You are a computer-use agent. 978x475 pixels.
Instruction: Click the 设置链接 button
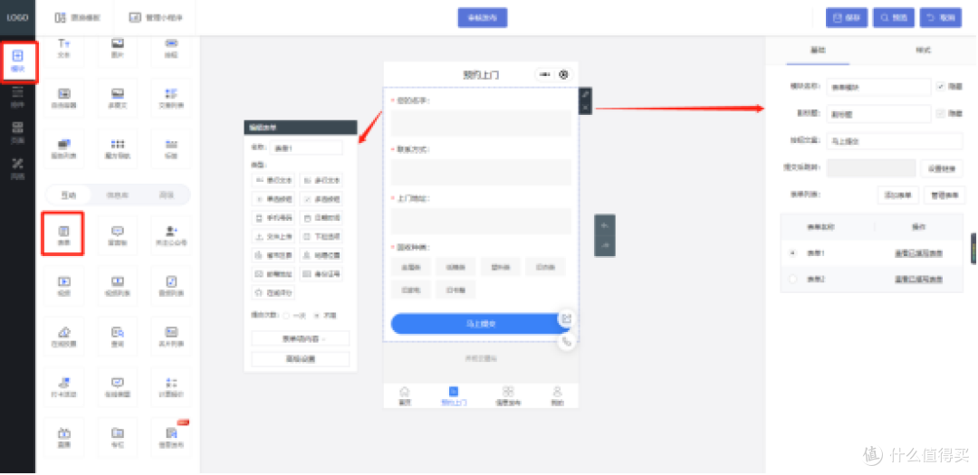click(x=941, y=168)
